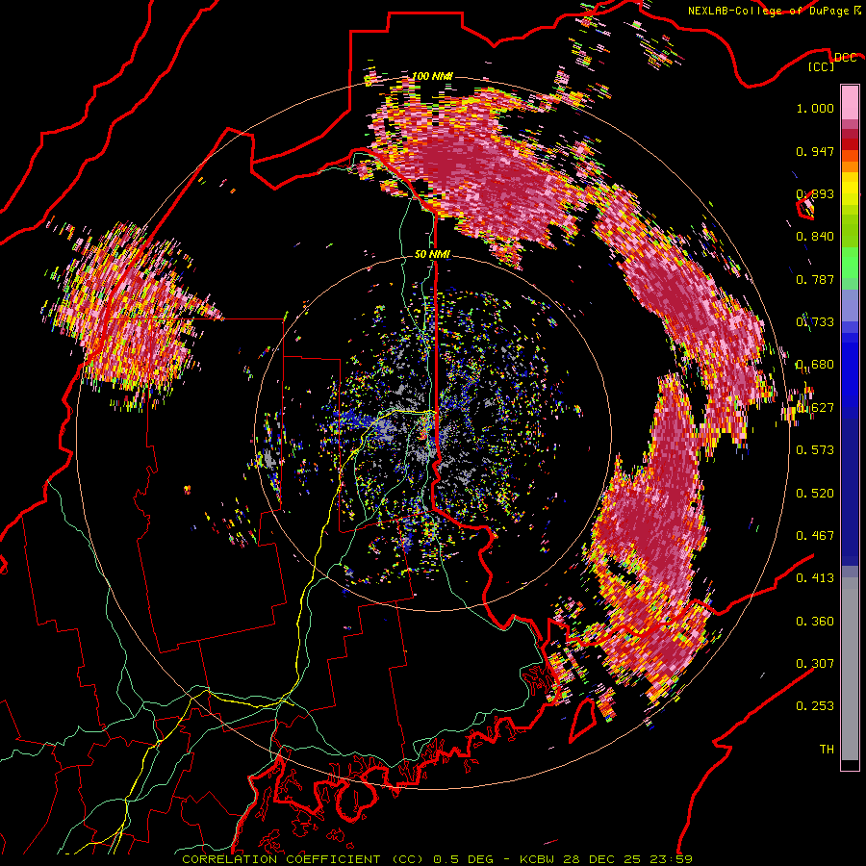866x866 pixels.
Task: Click the TH threshold label on the scale
Action: point(827,750)
